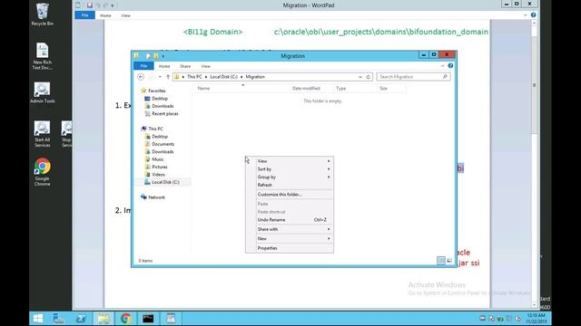Expand View submenu in context menu
This screenshot has height=326, width=581.
click(290, 161)
